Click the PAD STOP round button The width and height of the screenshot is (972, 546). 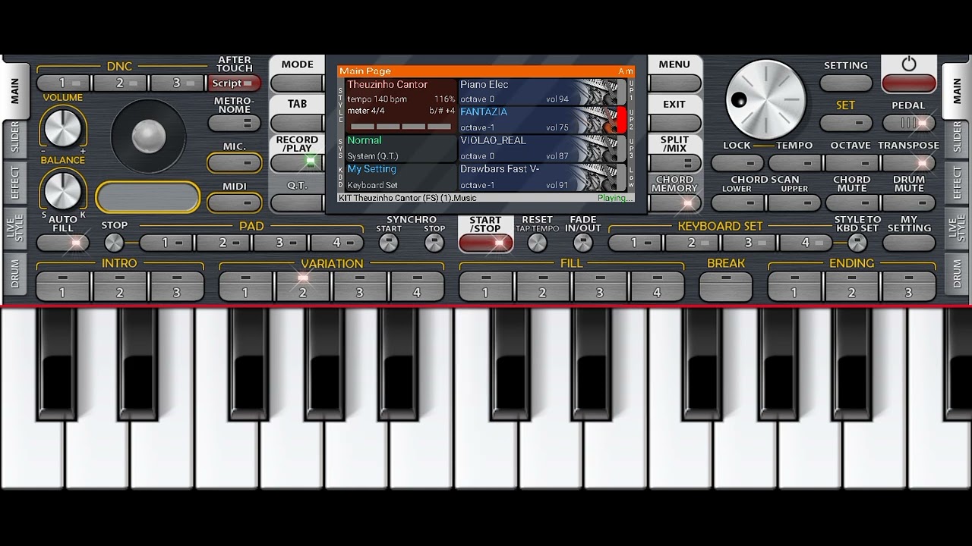114,243
